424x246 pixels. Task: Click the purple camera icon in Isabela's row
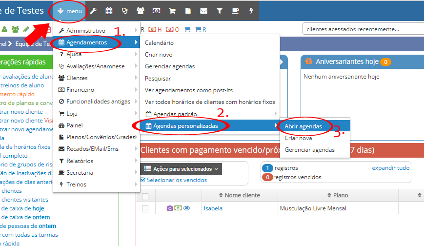point(170,208)
